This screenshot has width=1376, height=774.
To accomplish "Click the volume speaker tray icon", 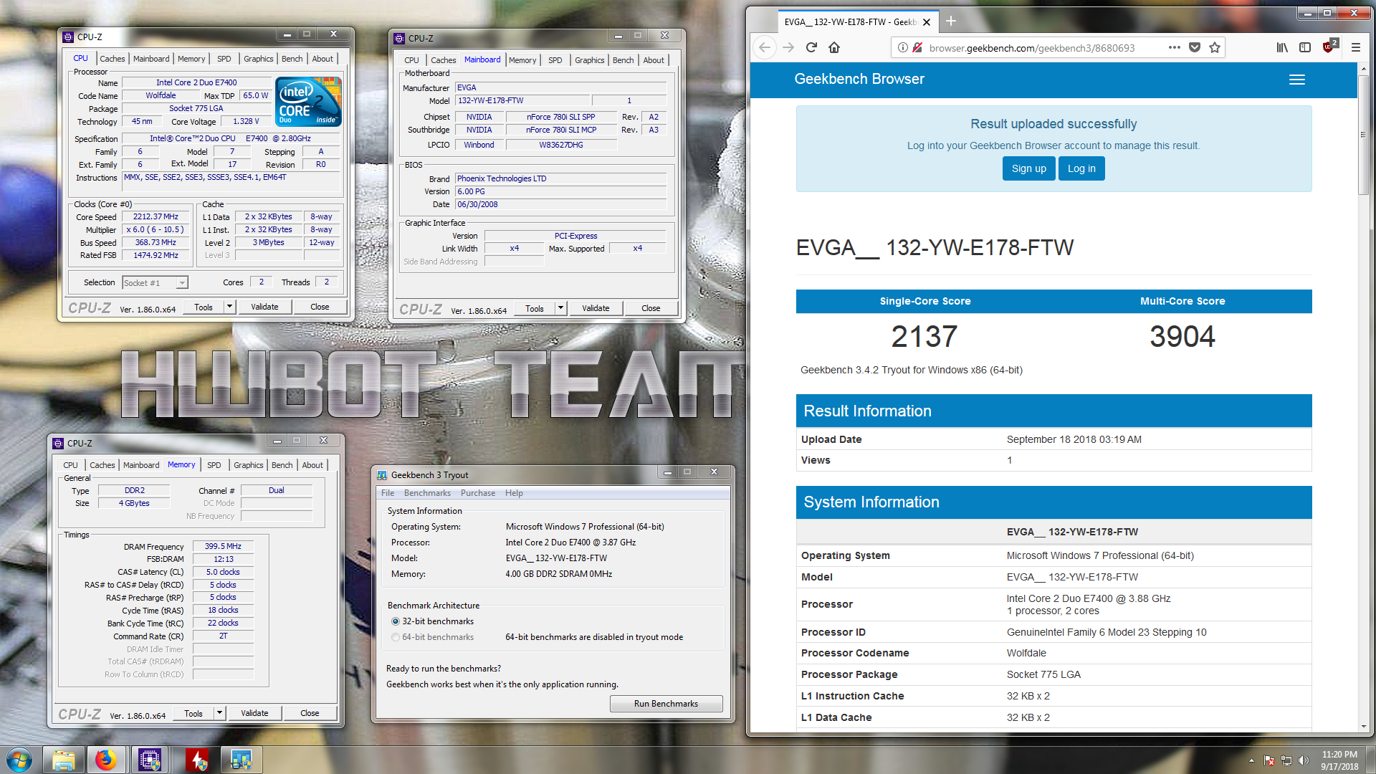I will [1304, 760].
